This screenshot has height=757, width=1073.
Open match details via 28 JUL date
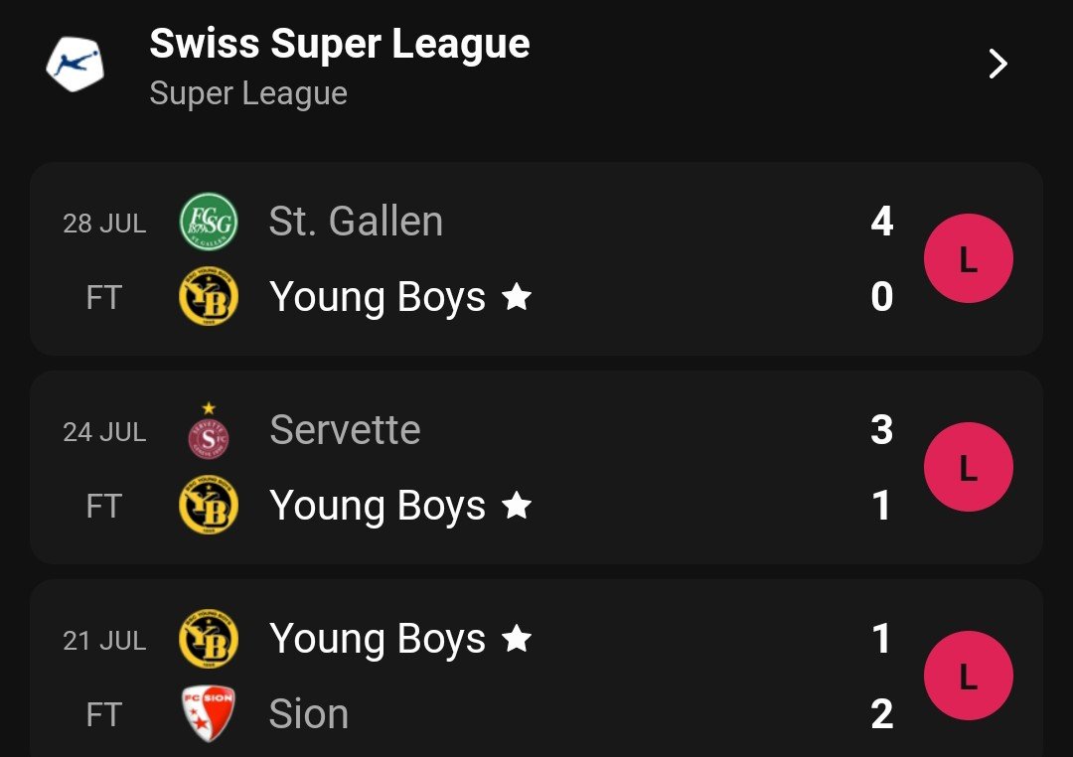(104, 224)
